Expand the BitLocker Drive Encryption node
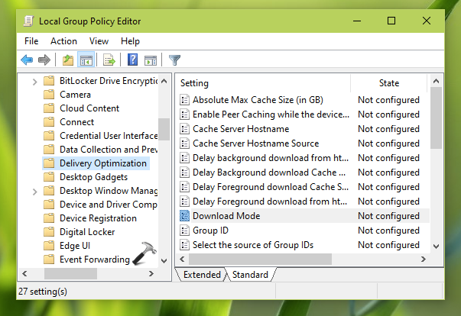 pos(35,81)
